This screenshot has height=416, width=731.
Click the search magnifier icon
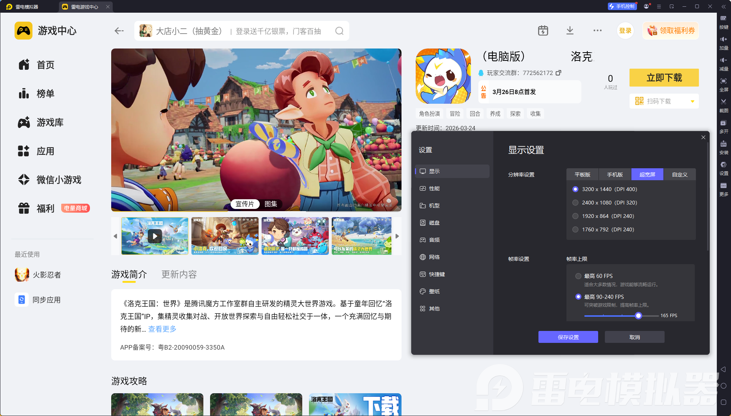(x=339, y=31)
